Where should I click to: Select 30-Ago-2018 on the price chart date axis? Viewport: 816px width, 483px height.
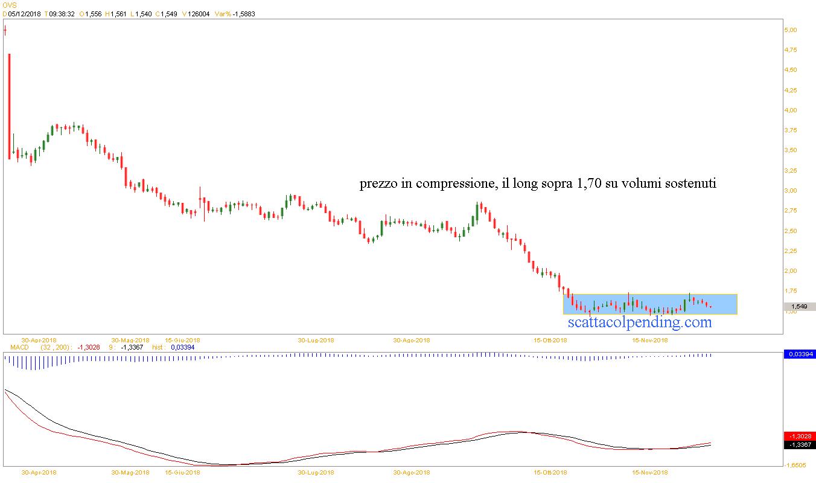pos(411,340)
